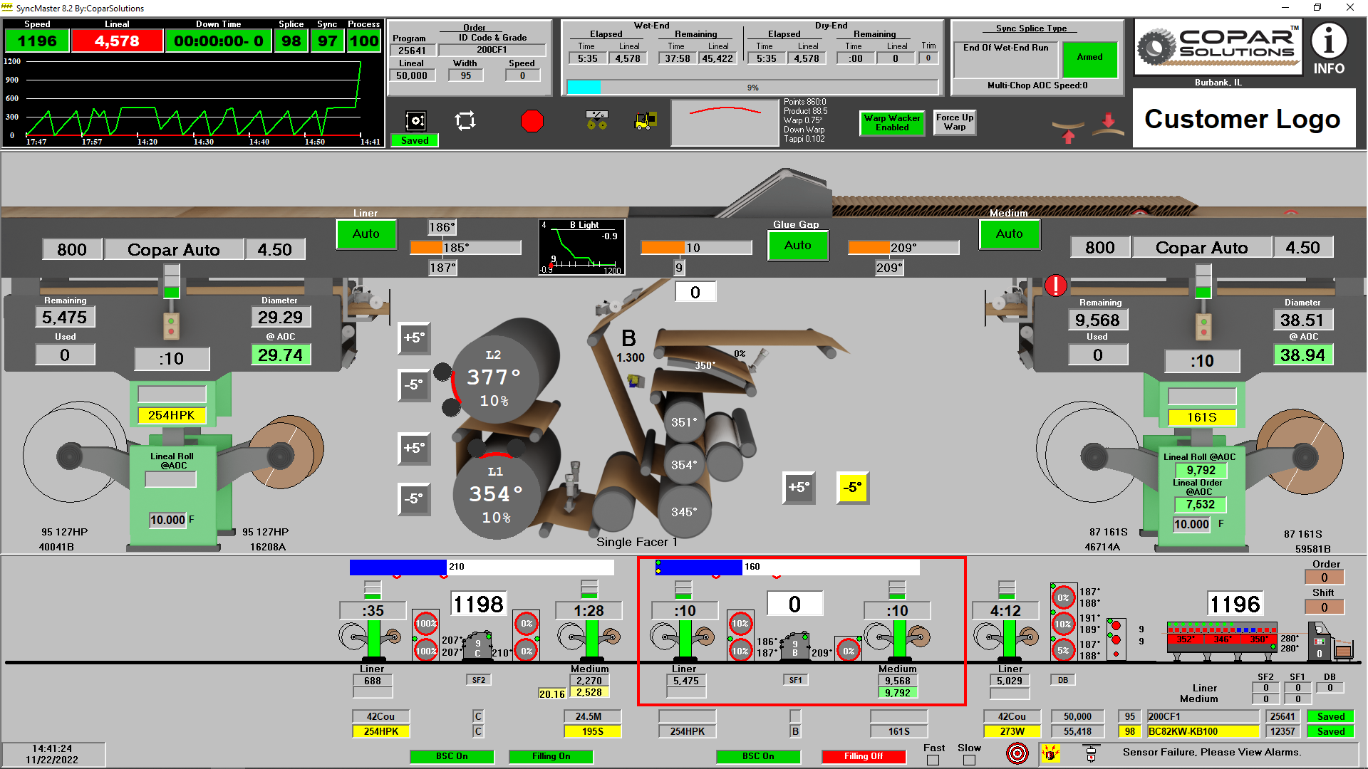Screen dimensions: 1368x769
Task: Click the red target icon in status bar
Action: 1017,753
